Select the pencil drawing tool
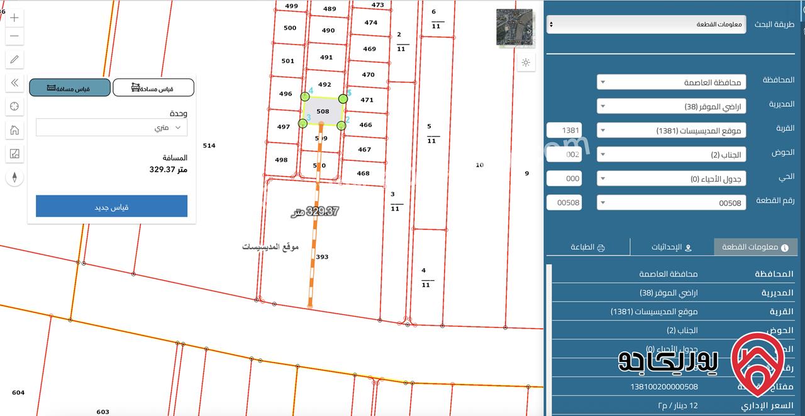The width and height of the screenshot is (805, 416). [x=14, y=60]
